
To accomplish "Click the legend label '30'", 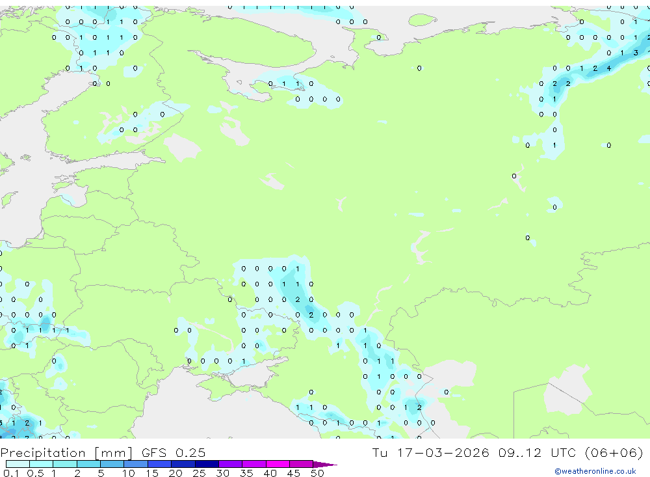I will 222,473.
